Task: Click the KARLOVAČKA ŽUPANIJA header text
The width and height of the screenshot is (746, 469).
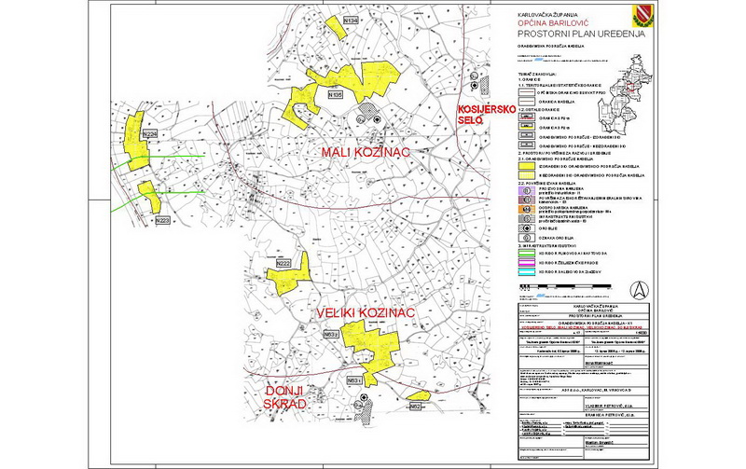Action: tap(546, 15)
